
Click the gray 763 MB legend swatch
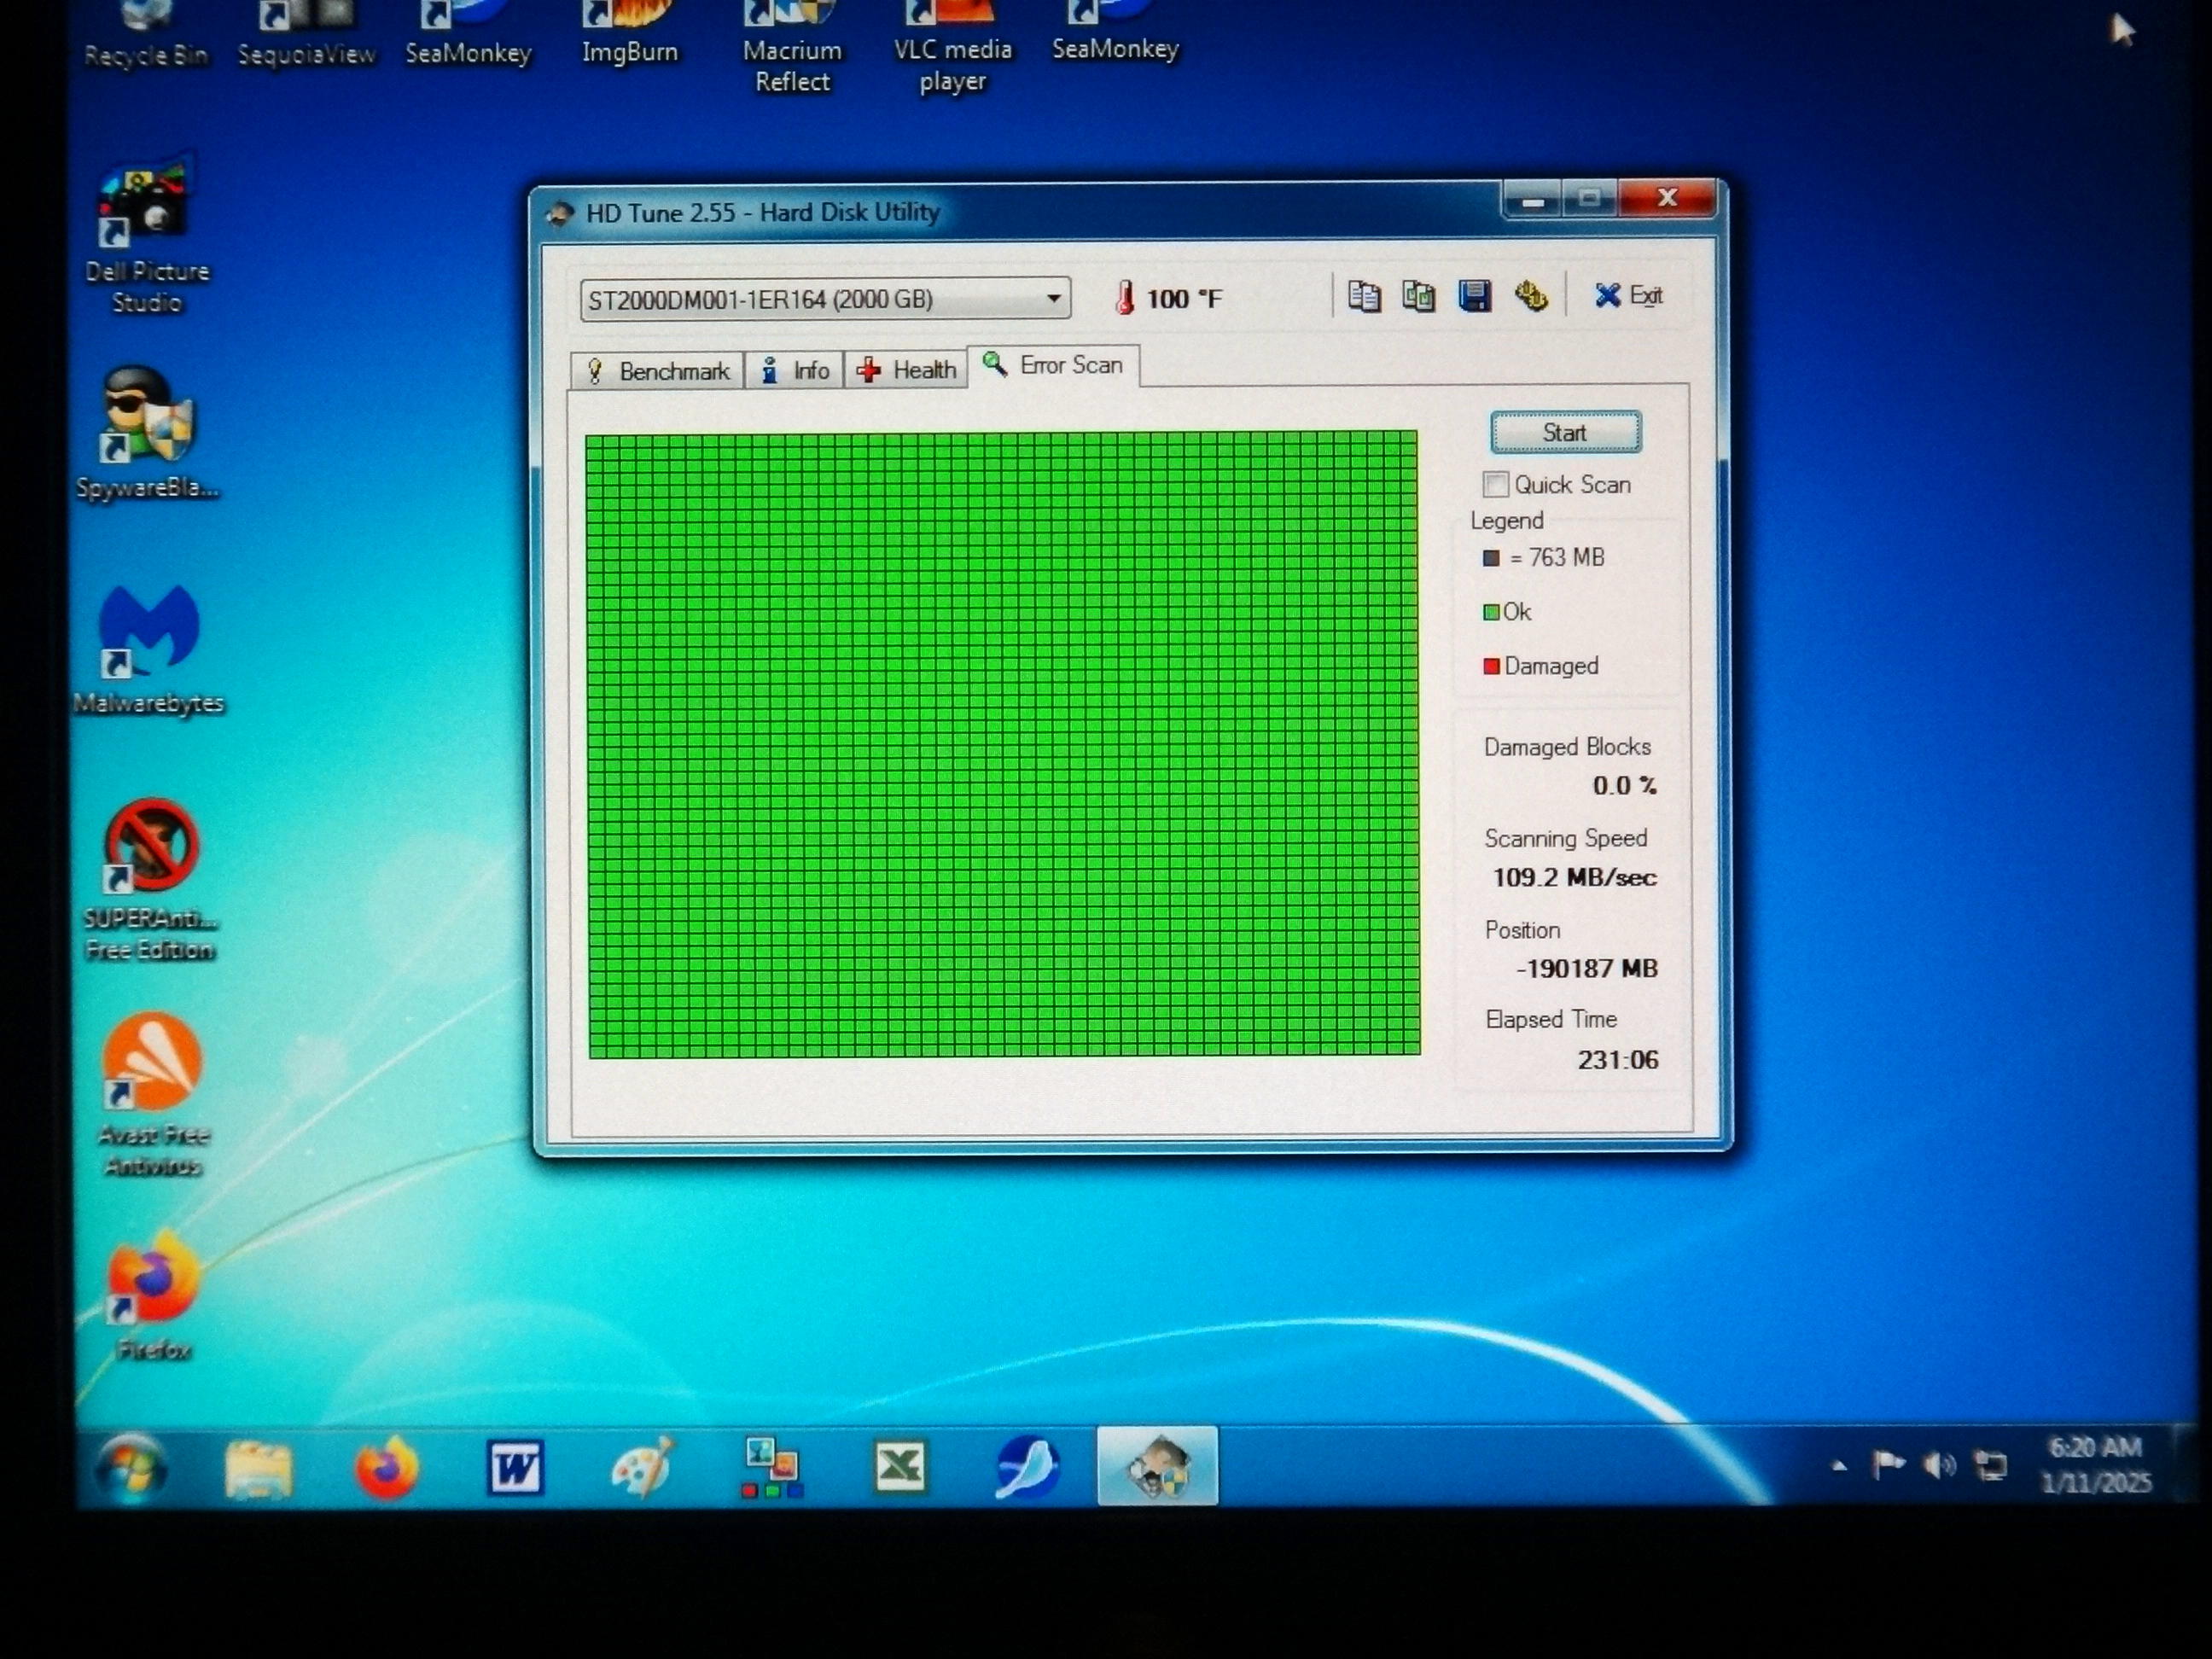click(1491, 558)
